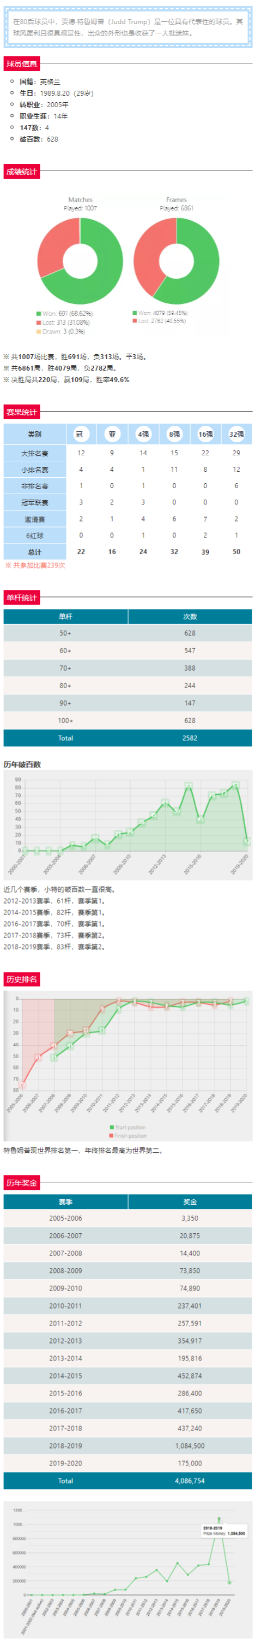Select the 总计 totals row label

coord(35,552)
